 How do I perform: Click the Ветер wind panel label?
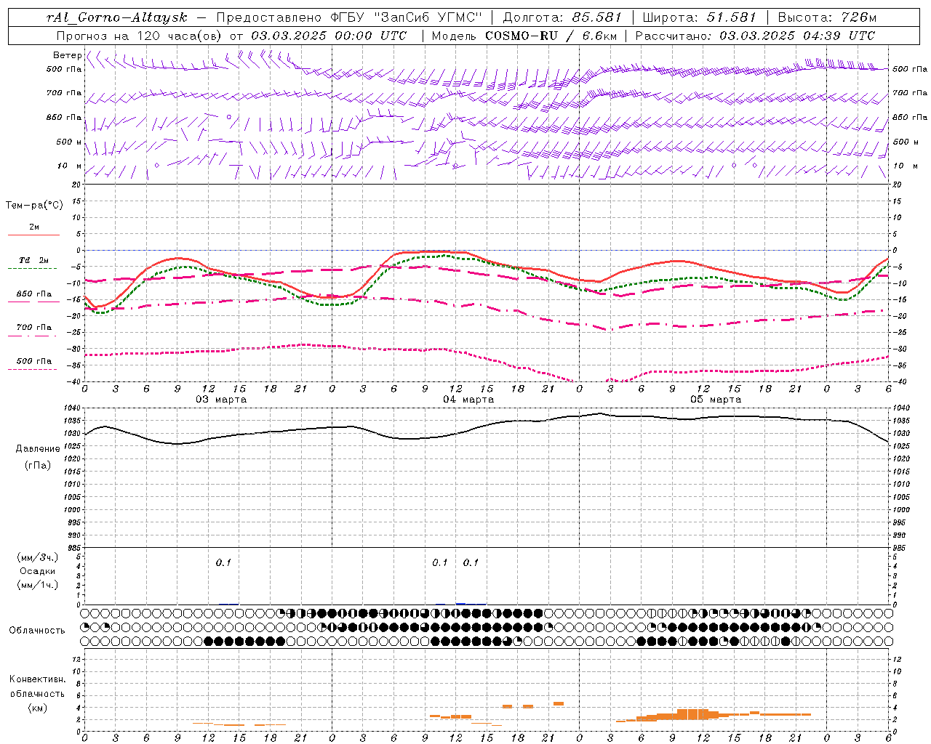(68, 55)
